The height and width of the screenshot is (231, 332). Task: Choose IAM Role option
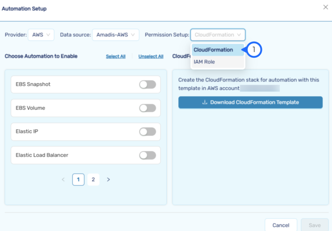204,62
